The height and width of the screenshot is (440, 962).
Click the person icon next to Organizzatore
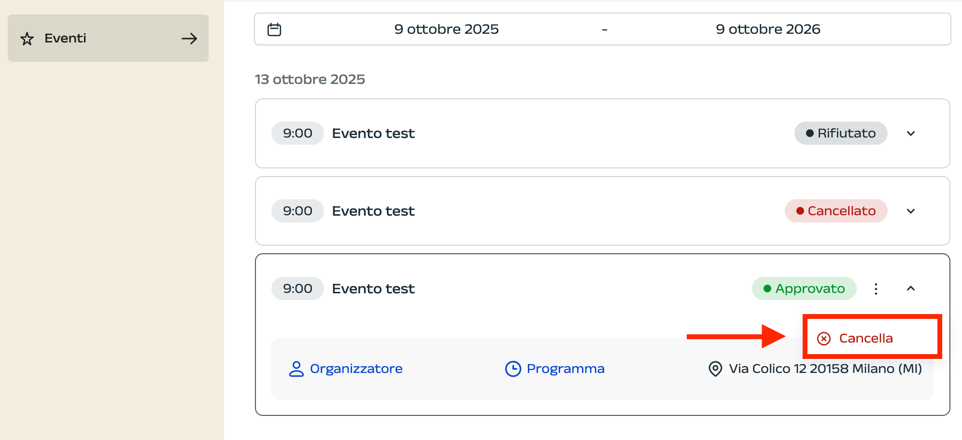tap(296, 369)
